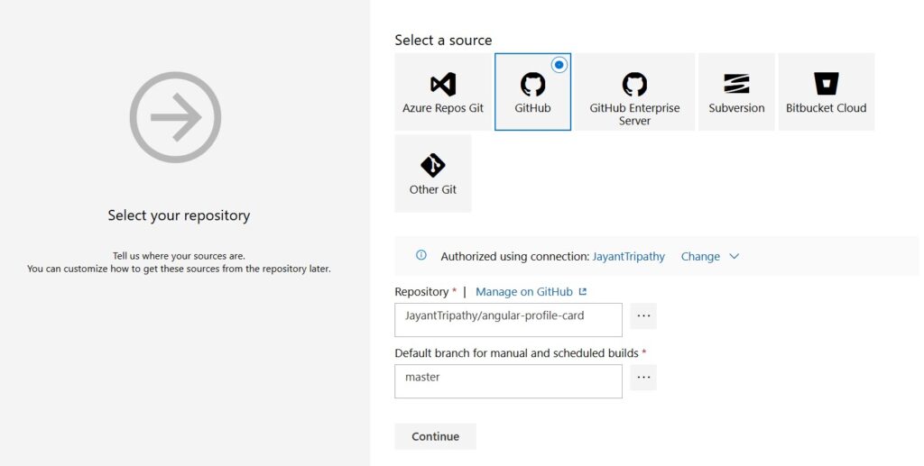Viewport: 924px width, 466px height.
Task: Click 'Authorized using connection:' text
Action: (x=515, y=257)
